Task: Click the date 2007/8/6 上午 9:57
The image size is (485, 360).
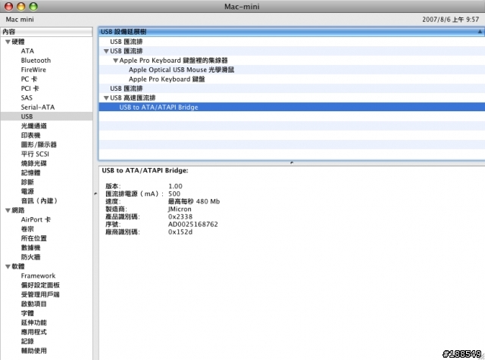Action: (451, 19)
